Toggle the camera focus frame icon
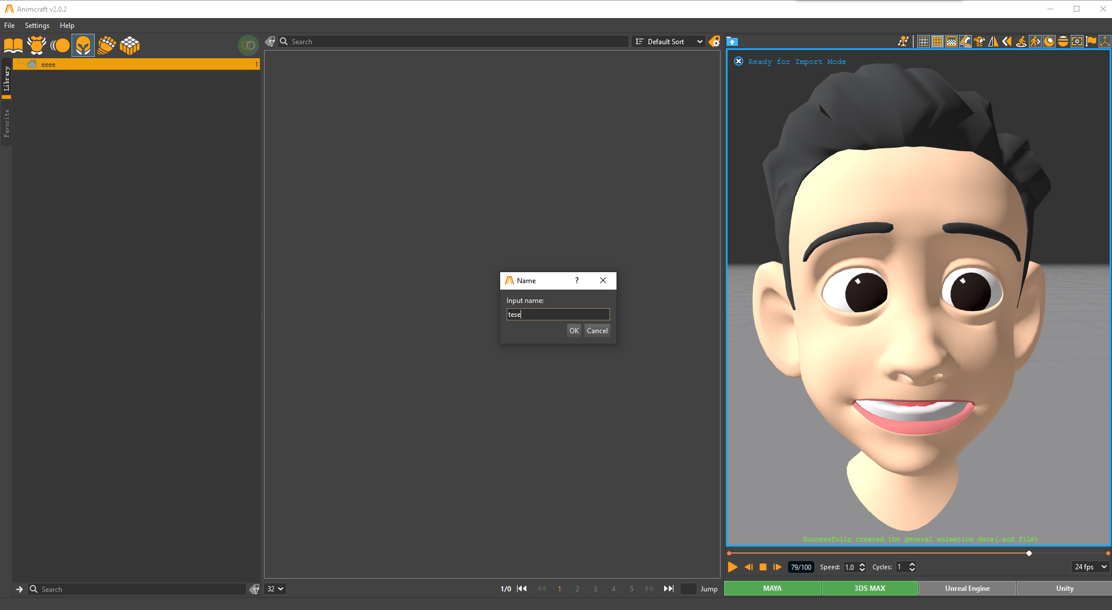Viewport: 1112px width, 610px height. [1077, 41]
